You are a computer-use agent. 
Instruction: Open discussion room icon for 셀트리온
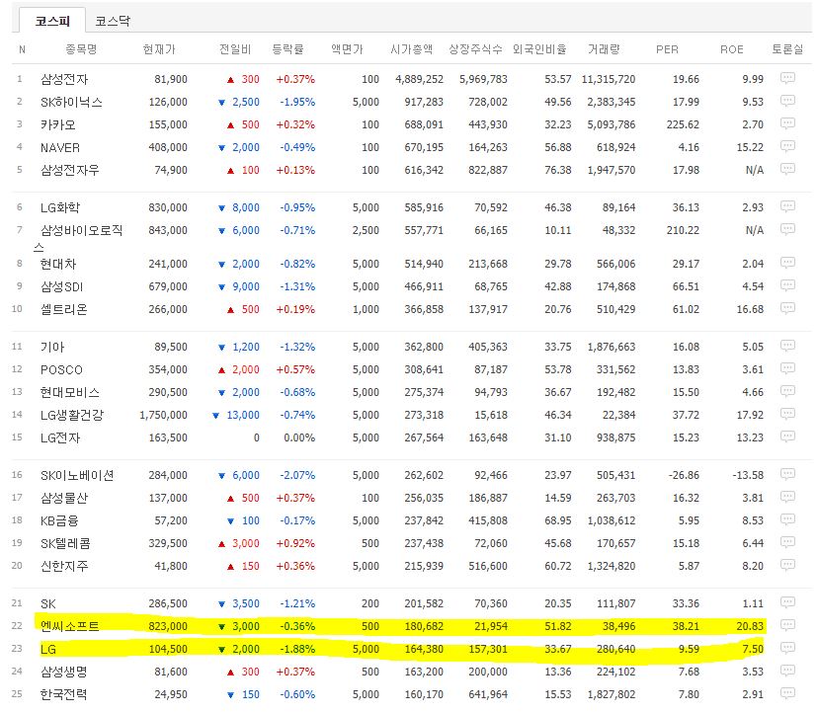coord(787,308)
